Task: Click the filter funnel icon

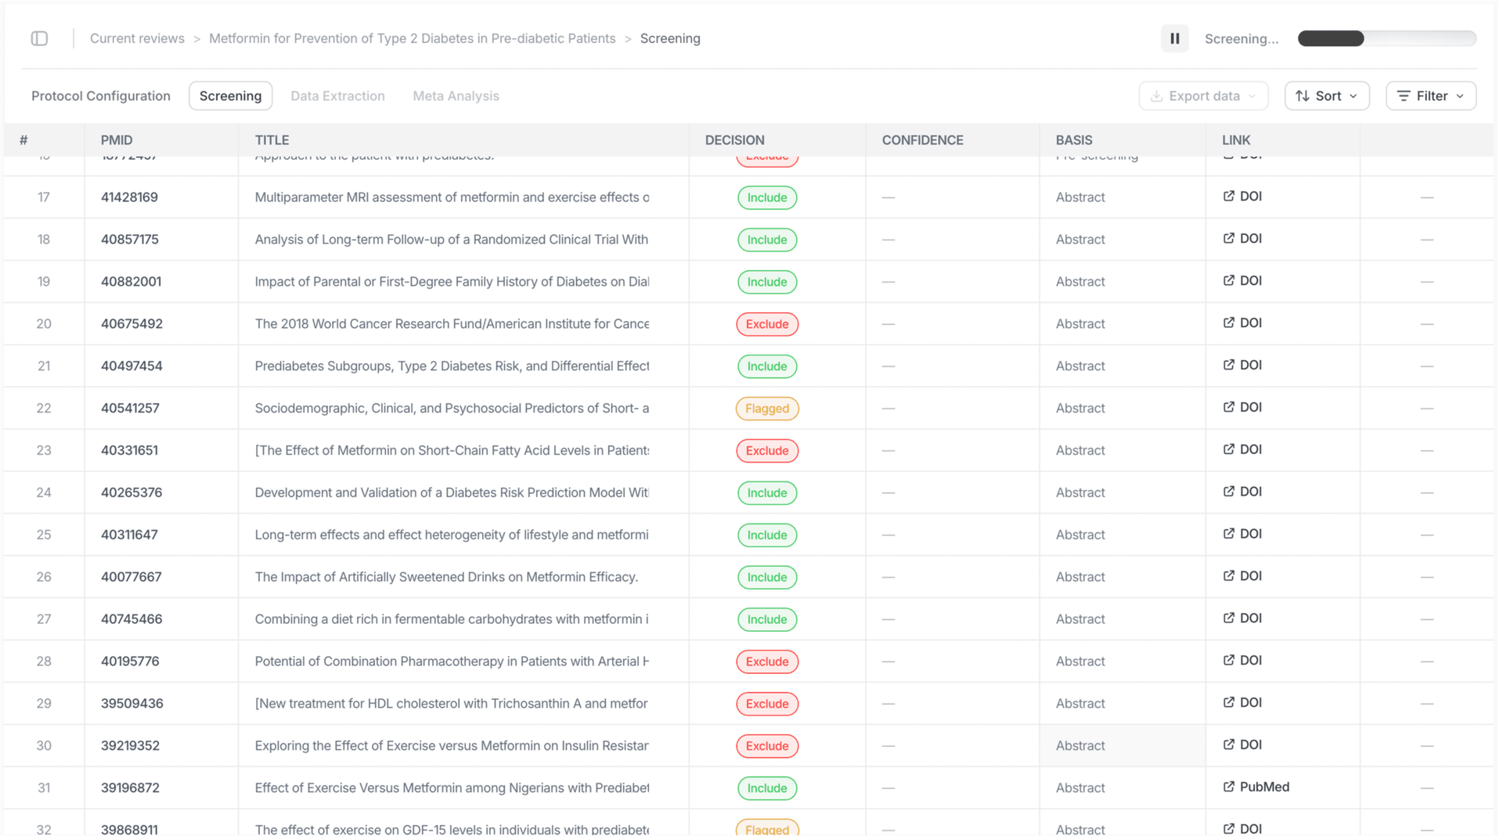Action: point(1405,95)
